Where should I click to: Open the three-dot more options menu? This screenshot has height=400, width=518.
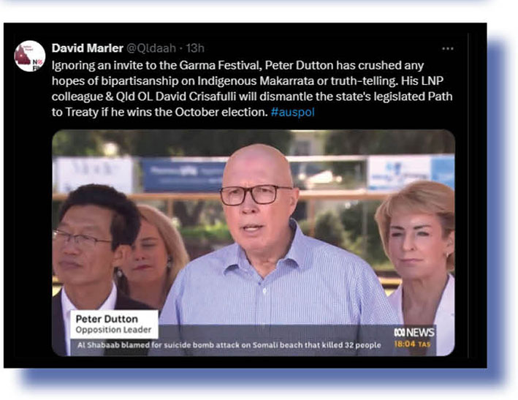point(448,48)
